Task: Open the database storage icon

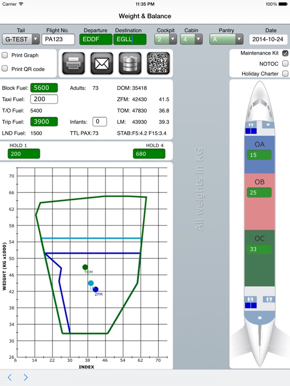Action: pyautogui.click(x=130, y=63)
